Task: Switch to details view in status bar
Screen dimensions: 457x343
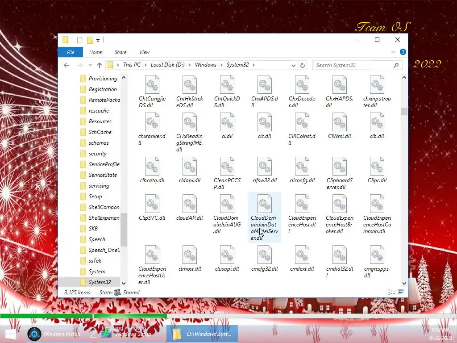Action: click(x=391, y=292)
